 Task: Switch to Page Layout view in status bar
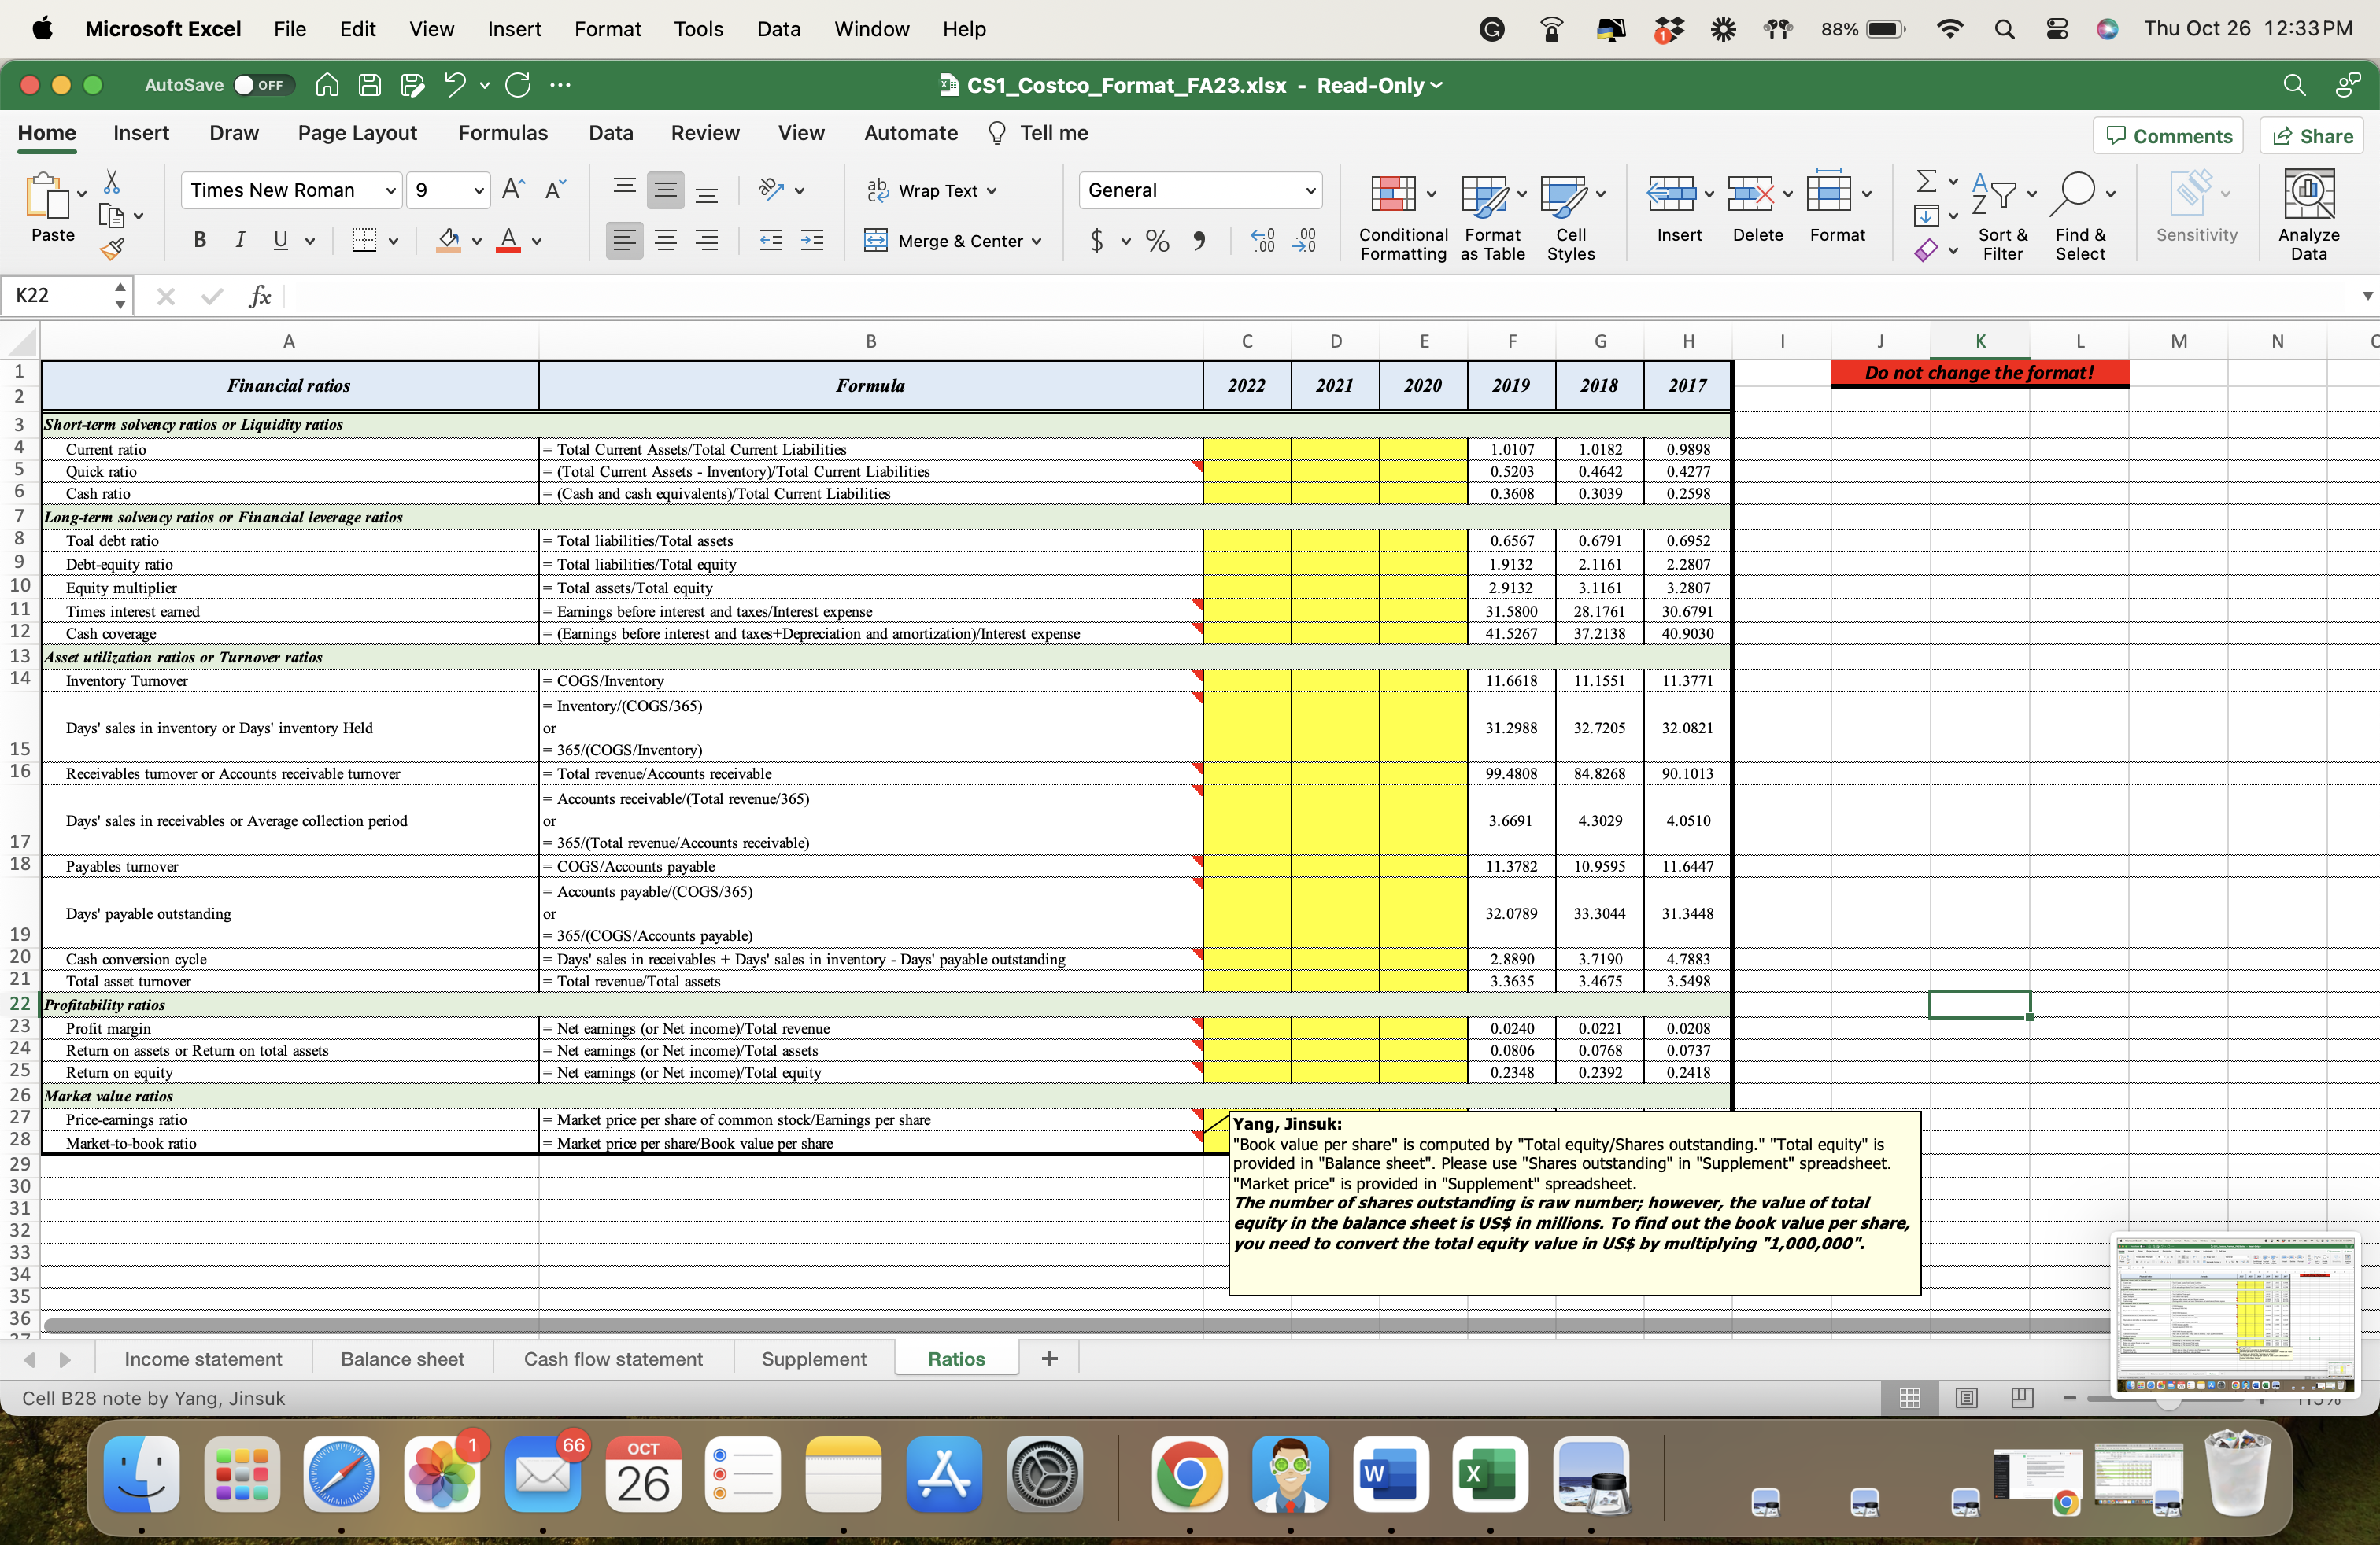click(x=1966, y=1398)
